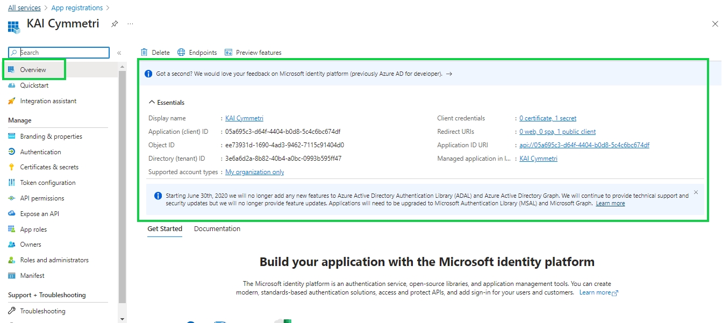Viewport: 722px width, 323px height.
Task: Switch to the Documentation tab
Action: tap(217, 229)
